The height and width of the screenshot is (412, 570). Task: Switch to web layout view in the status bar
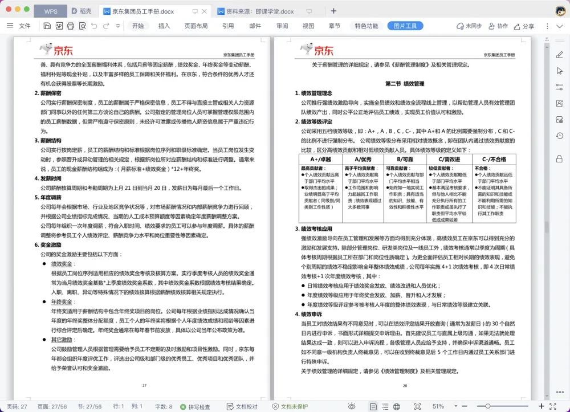[397, 406]
